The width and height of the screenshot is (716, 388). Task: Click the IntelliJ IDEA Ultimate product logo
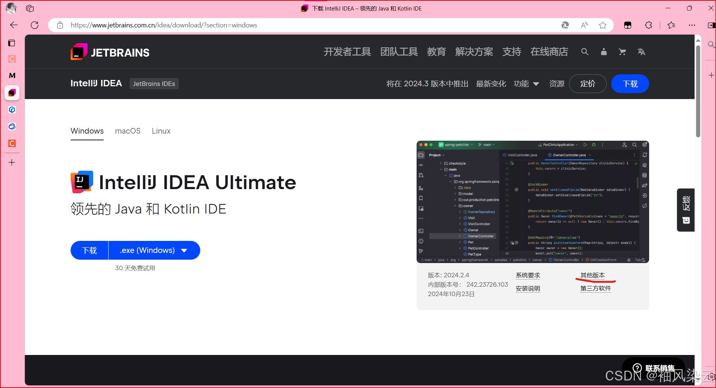coord(82,182)
